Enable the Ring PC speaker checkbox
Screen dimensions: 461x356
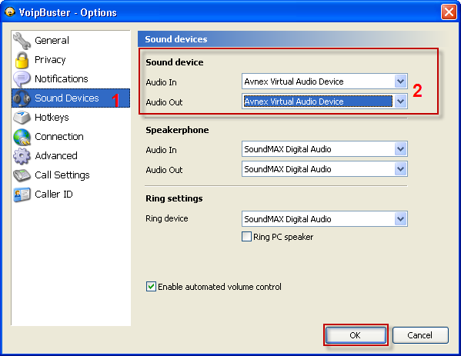pos(246,237)
